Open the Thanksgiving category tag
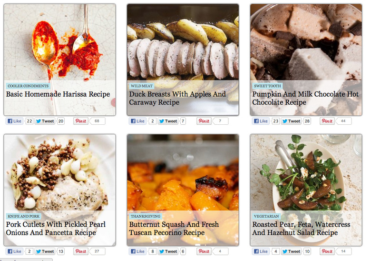371x261 pixels. [x=145, y=216]
